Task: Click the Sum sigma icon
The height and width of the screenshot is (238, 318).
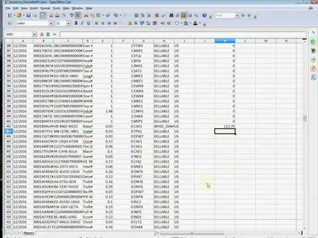Action: point(48,34)
